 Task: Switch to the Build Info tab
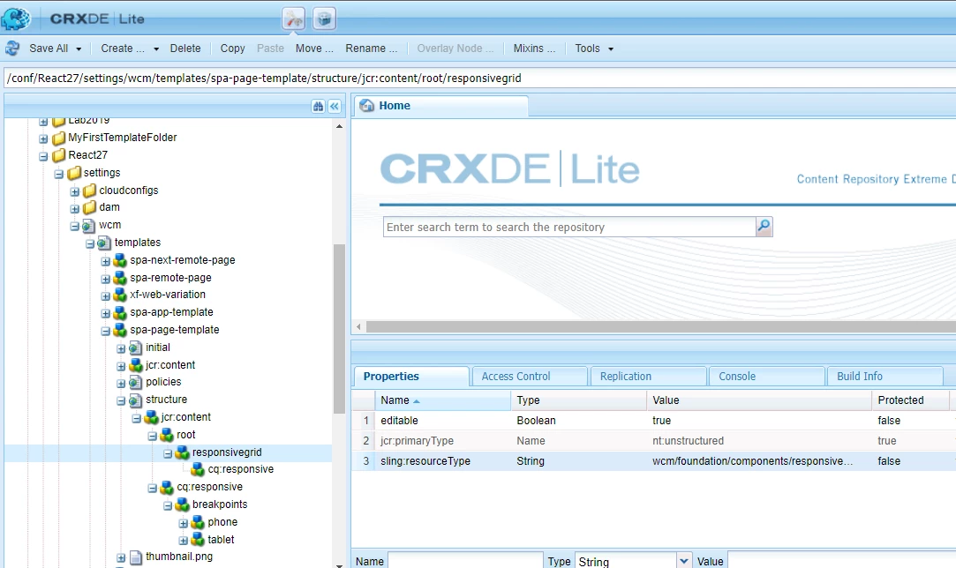pos(884,377)
